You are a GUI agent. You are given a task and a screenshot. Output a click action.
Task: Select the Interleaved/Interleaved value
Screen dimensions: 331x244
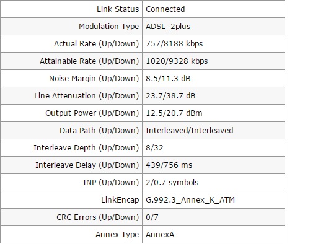tap(189, 130)
